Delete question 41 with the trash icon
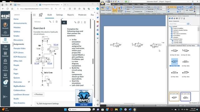The image size is (200, 112). pos(85,22)
